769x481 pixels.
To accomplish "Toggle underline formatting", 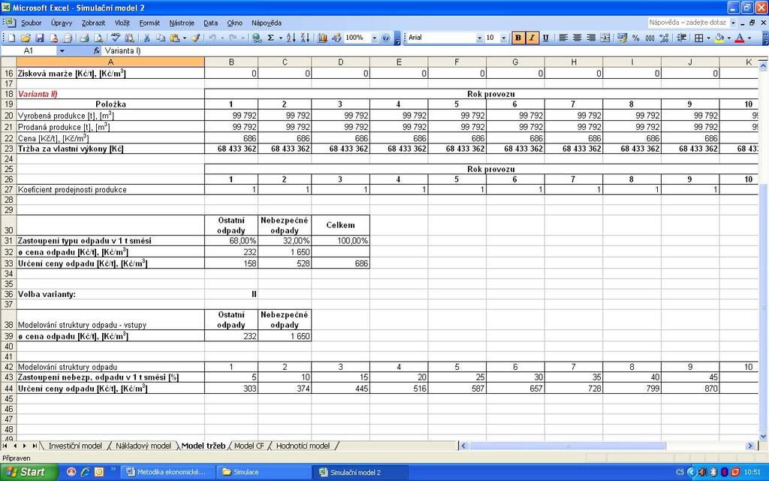I will pos(545,38).
